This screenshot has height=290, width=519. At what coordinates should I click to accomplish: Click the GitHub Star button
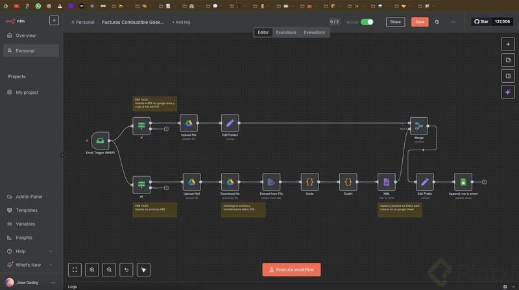coord(481,21)
